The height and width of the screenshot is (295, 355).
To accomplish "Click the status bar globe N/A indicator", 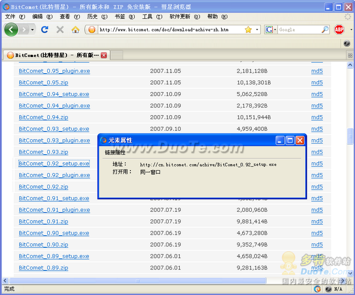I will pyautogui.click(x=334, y=289).
